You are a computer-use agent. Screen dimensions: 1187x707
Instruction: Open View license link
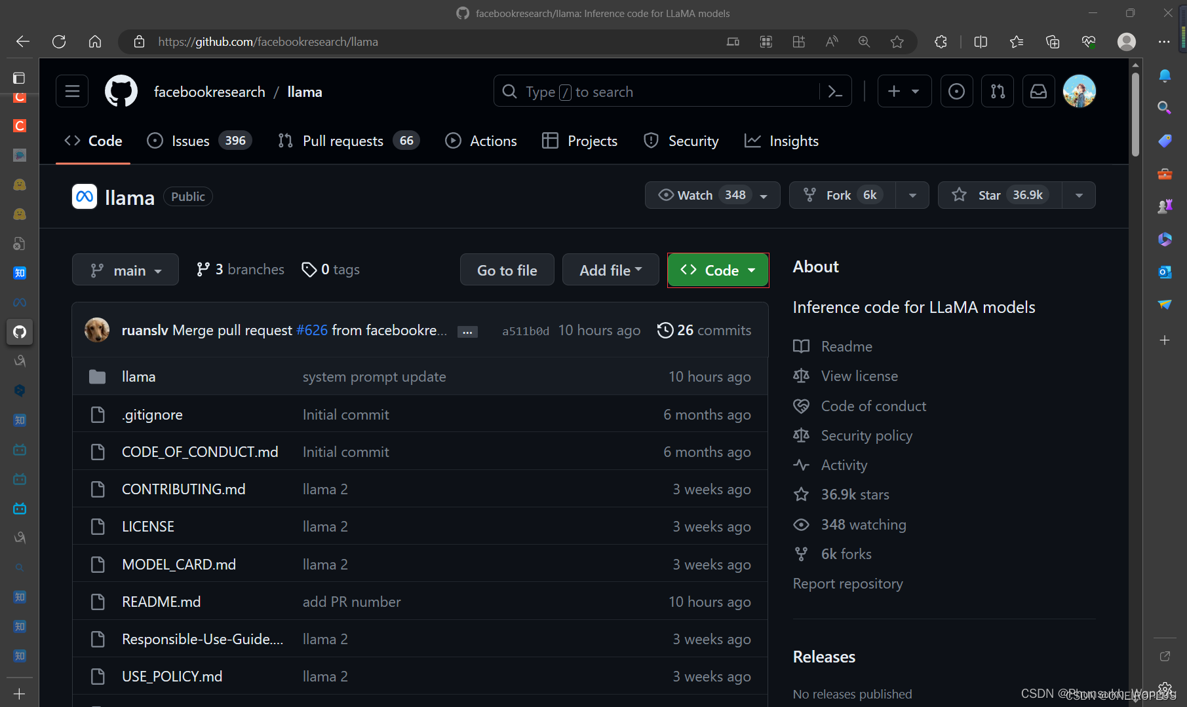point(846,376)
